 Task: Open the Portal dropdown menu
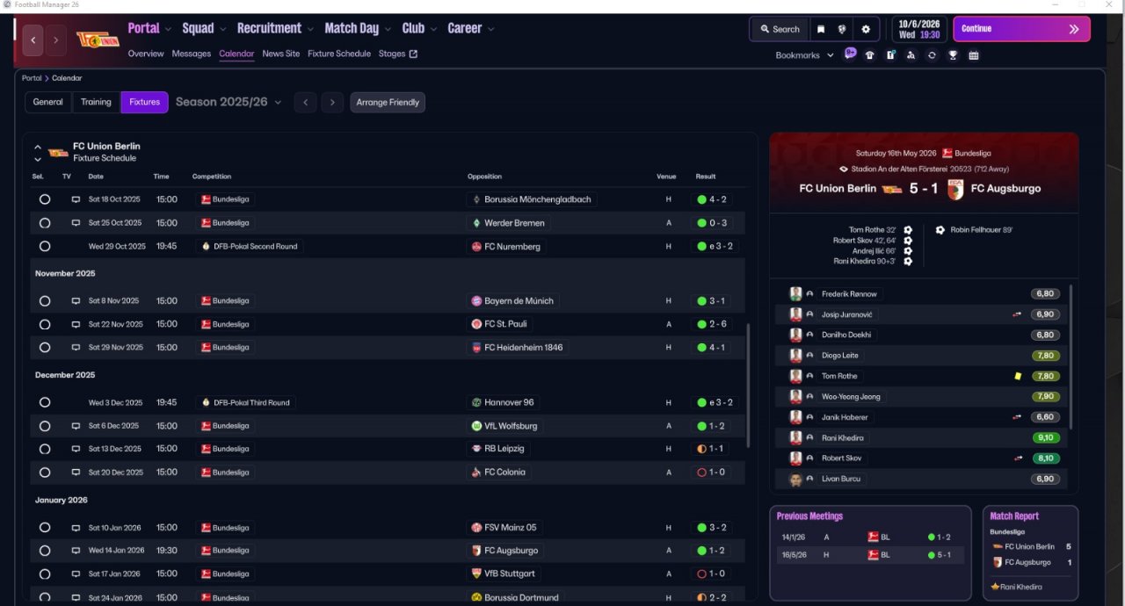pos(149,28)
